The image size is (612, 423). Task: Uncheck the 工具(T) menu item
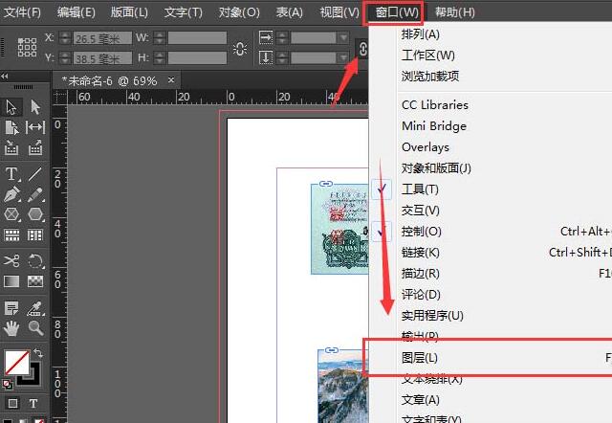491,189
